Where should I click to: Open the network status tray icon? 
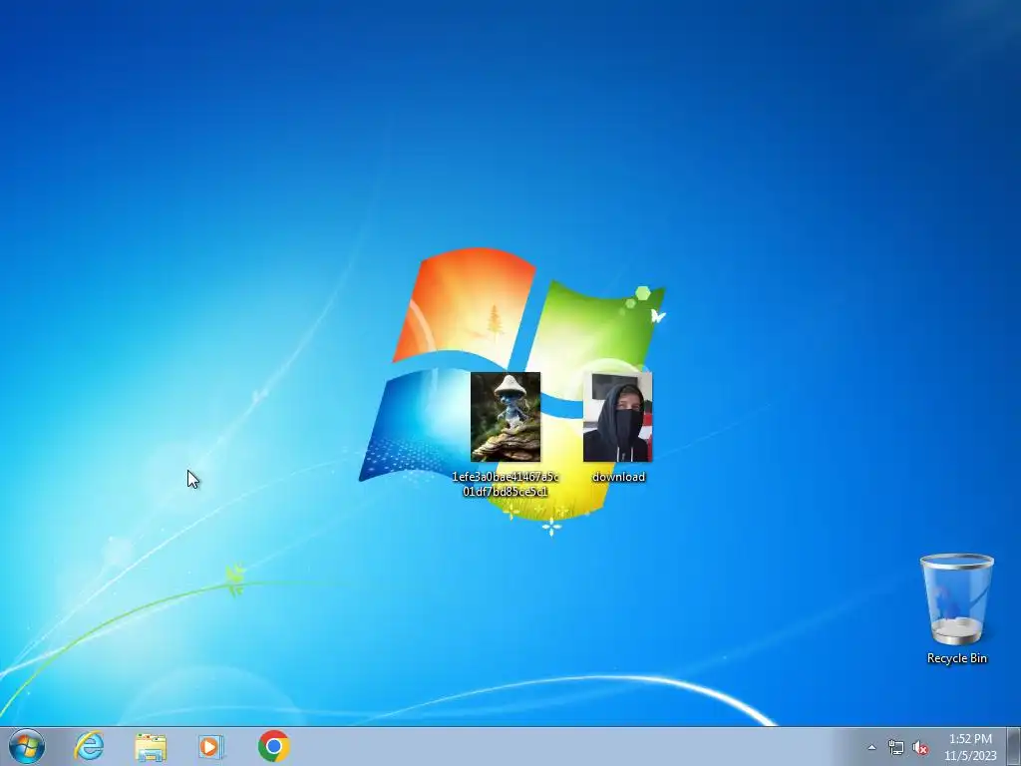coord(896,748)
